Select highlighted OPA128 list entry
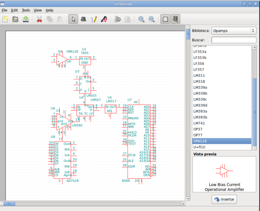Image resolution: width=260 pixels, height=211 pixels. [x=222, y=141]
